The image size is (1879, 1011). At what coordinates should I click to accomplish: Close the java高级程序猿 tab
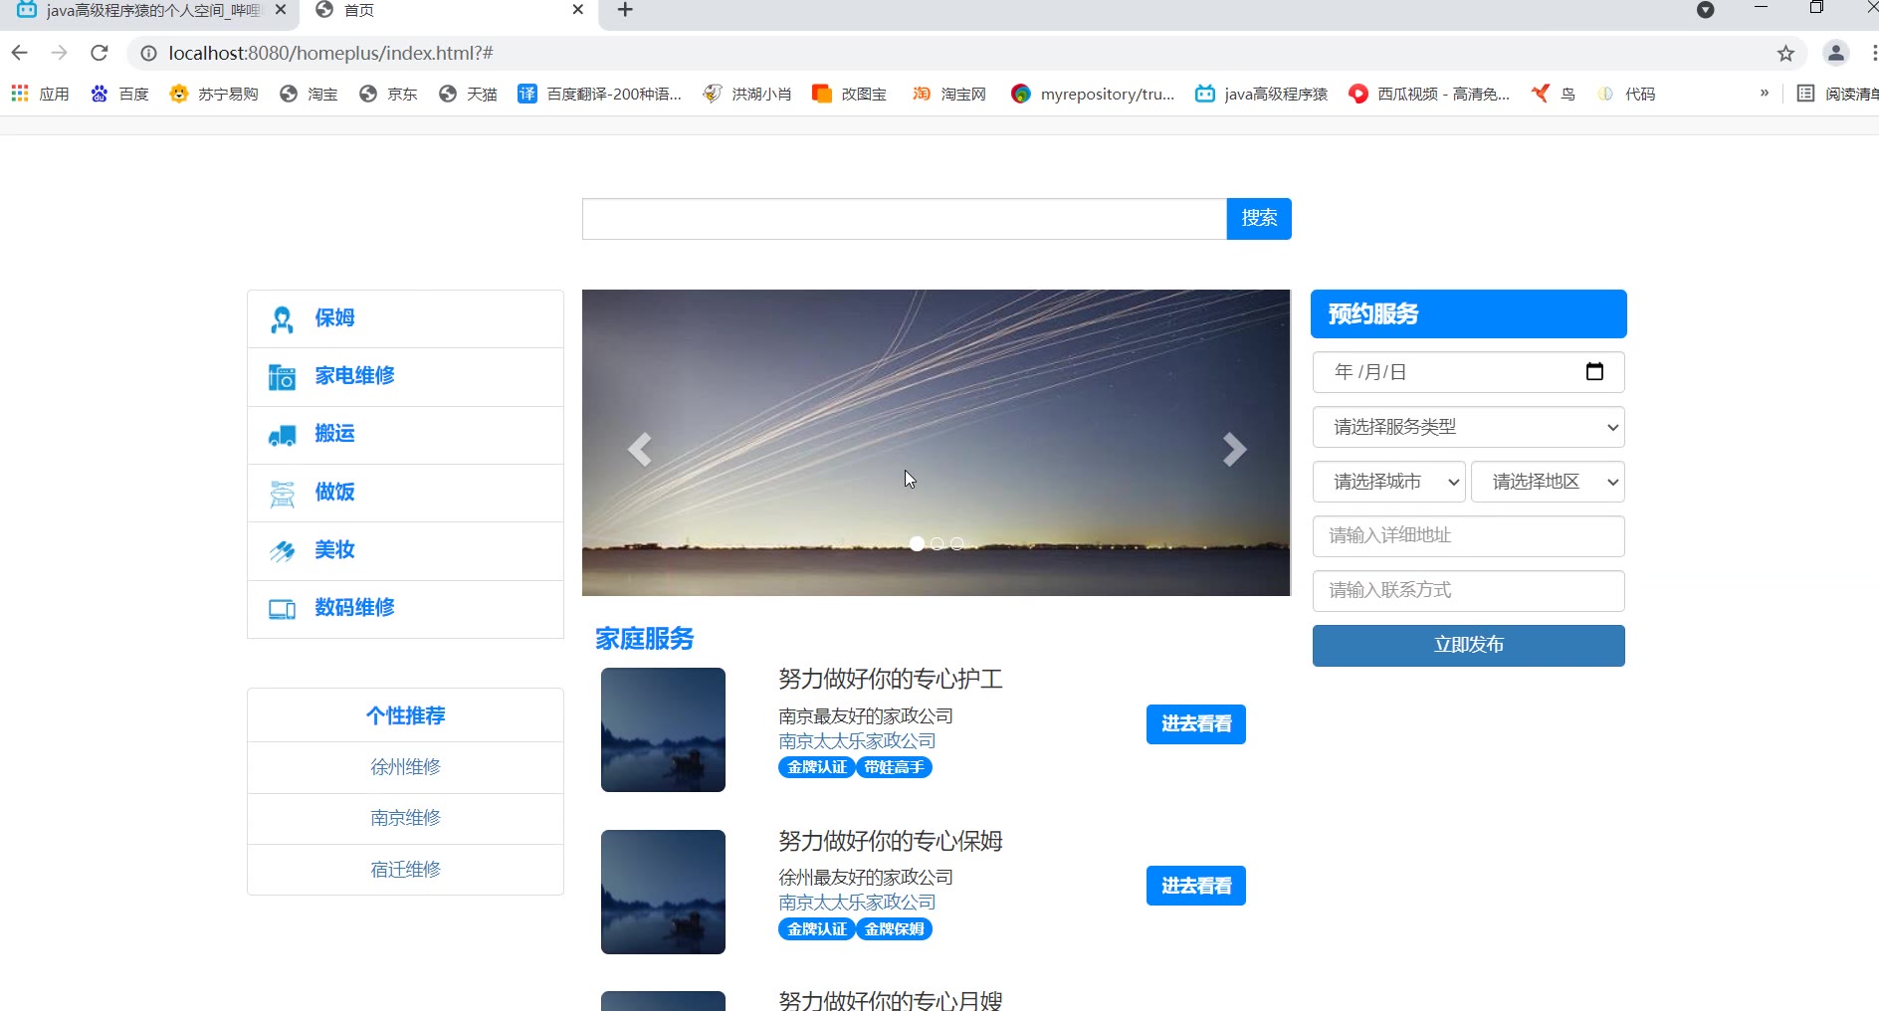[281, 10]
